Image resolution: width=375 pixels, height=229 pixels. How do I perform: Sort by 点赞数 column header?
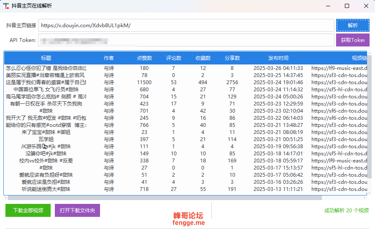tap(144, 58)
